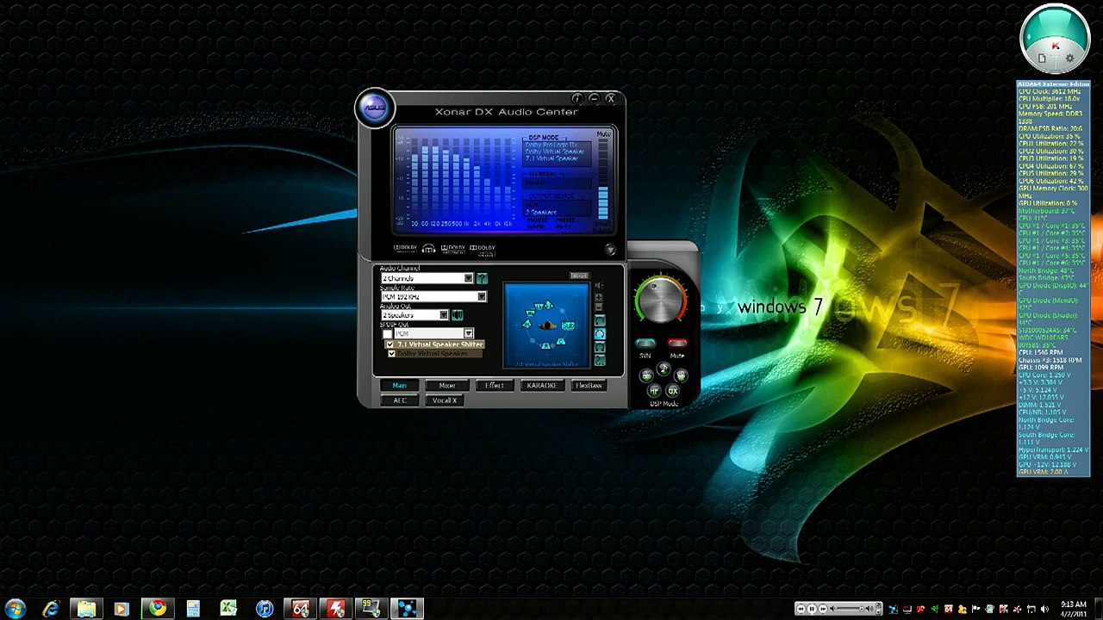Toggle the SVN button
Image resolution: width=1103 pixels, height=620 pixels.
pyautogui.click(x=645, y=344)
